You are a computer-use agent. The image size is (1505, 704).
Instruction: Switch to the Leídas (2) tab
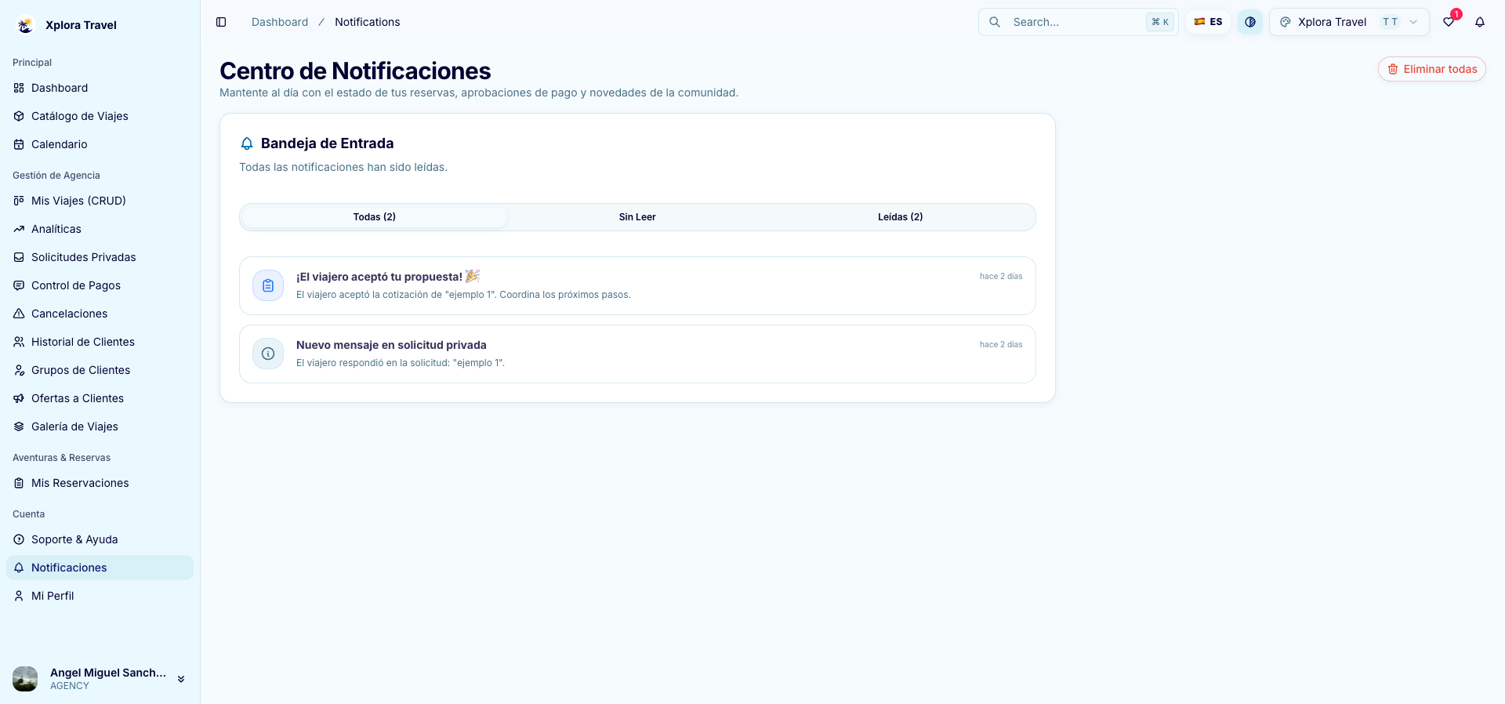[900, 217]
